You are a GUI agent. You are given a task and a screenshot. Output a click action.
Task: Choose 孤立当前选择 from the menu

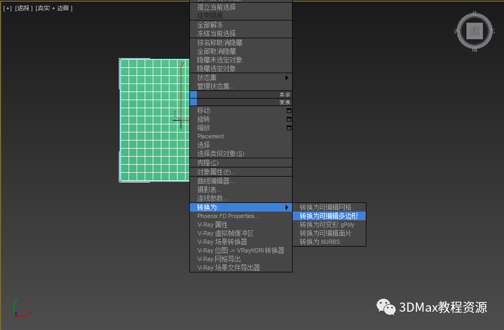tap(241, 7)
